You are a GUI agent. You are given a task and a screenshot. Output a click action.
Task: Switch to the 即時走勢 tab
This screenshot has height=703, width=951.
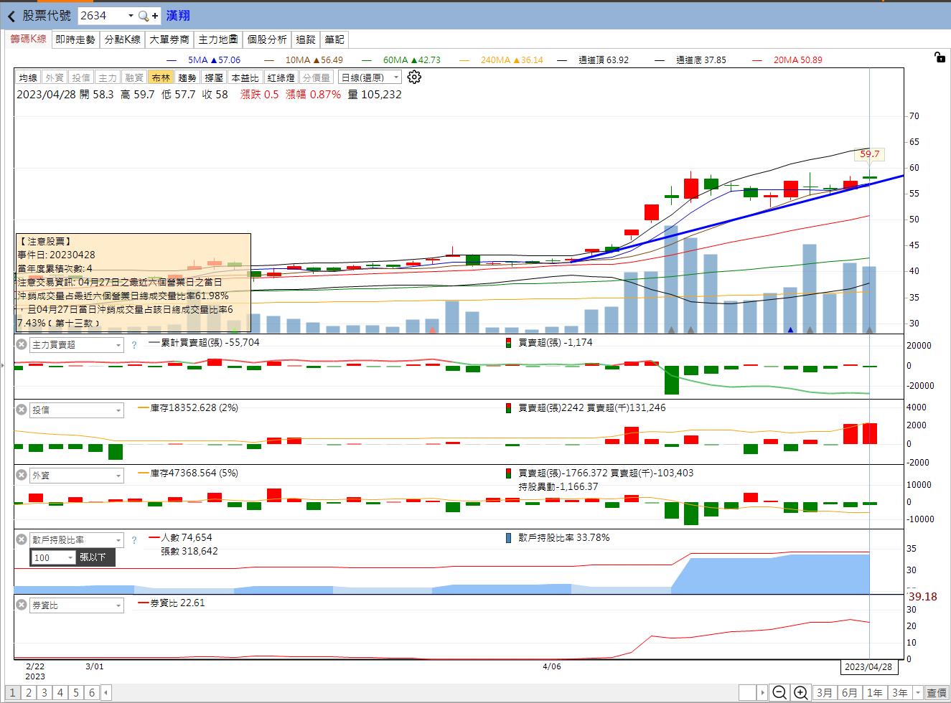(75, 39)
